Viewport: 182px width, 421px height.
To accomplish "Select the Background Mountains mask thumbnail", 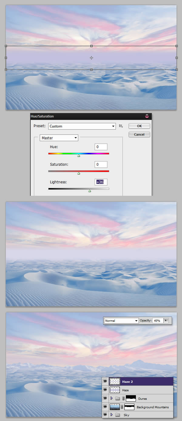I will [x=130, y=407].
